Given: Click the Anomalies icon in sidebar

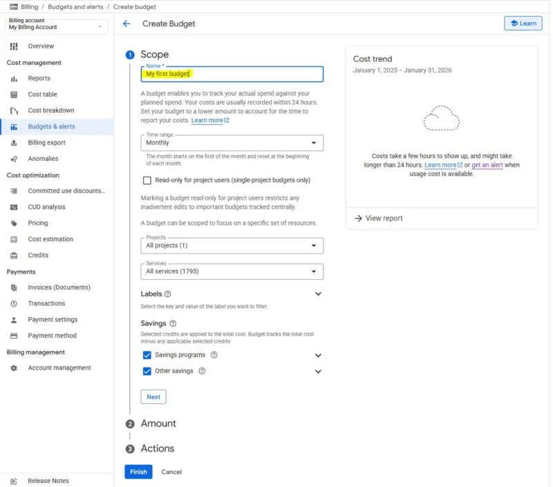Looking at the screenshot, I should [x=14, y=159].
